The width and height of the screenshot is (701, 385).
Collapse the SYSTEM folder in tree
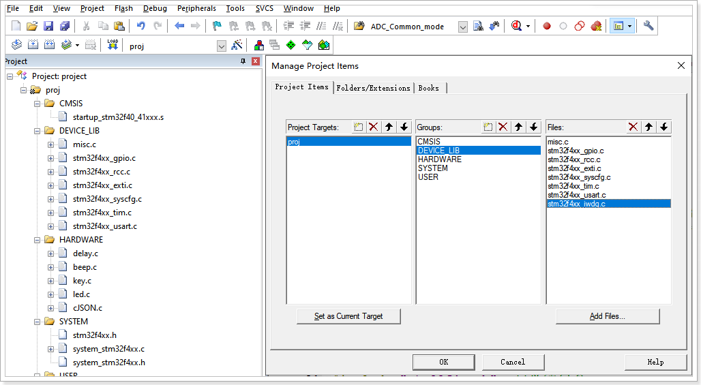click(37, 322)
